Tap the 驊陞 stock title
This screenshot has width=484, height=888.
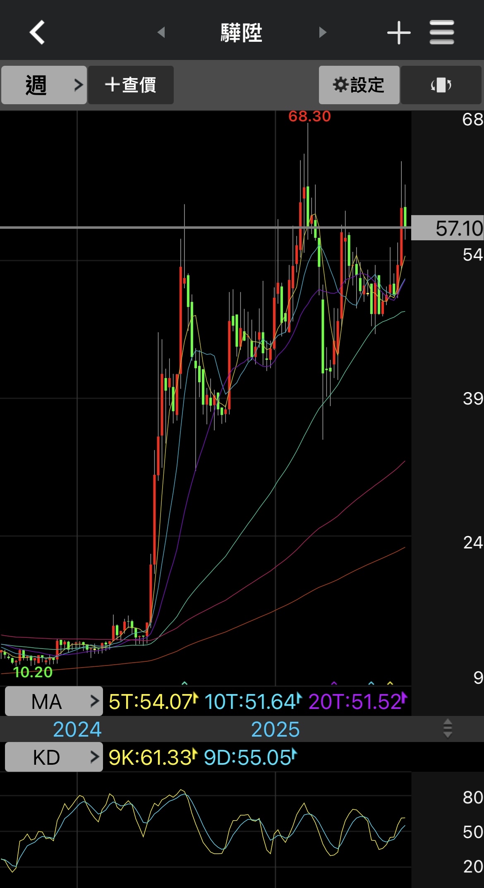[x=242, y=33]
